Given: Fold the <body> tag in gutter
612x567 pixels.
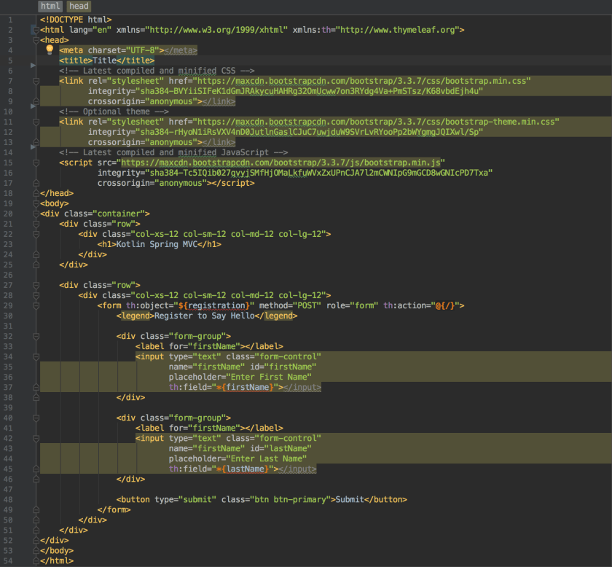Looking at the screenshot, I should pos(34,203).
